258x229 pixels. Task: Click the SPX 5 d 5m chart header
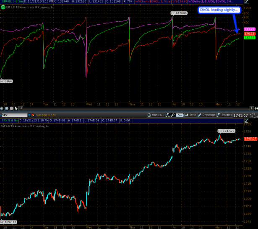[10, 120]
